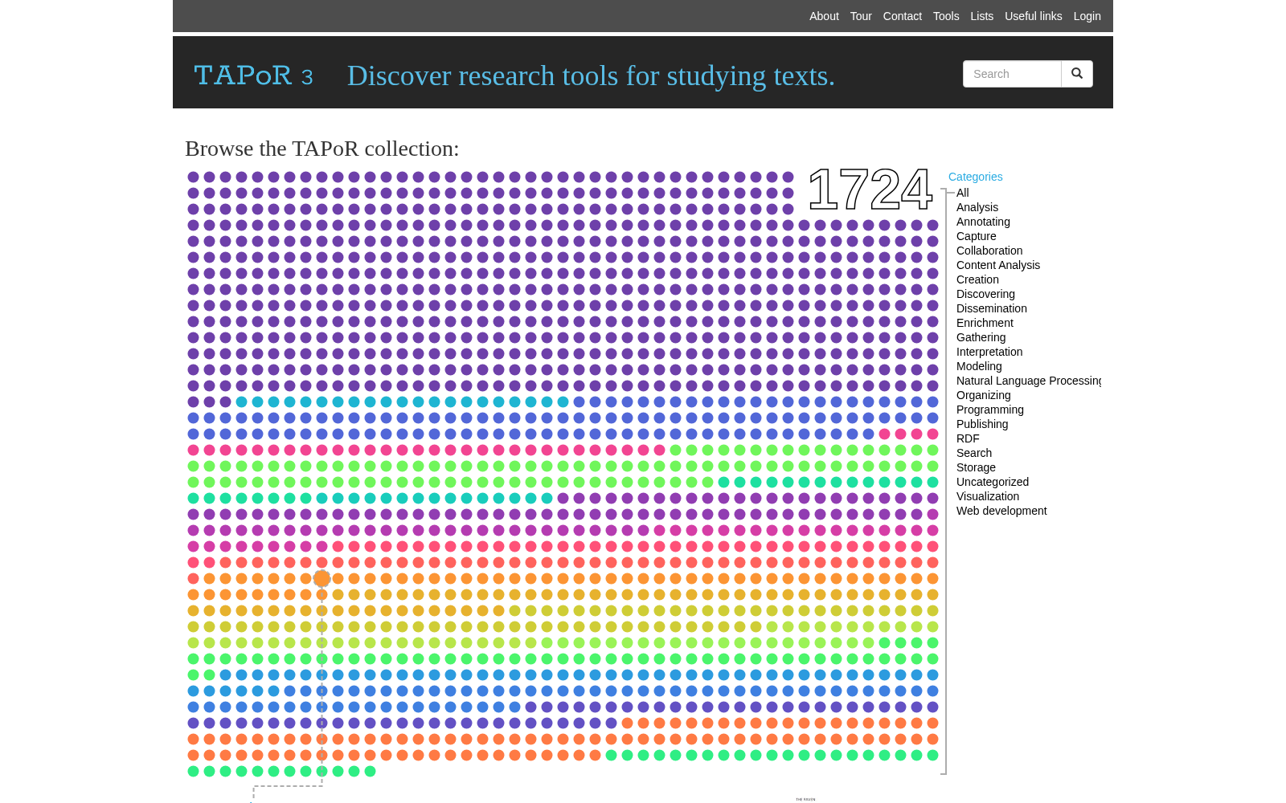Screen dimensions: 1286x803
Task: Select the Capture category
Action: 976,236
